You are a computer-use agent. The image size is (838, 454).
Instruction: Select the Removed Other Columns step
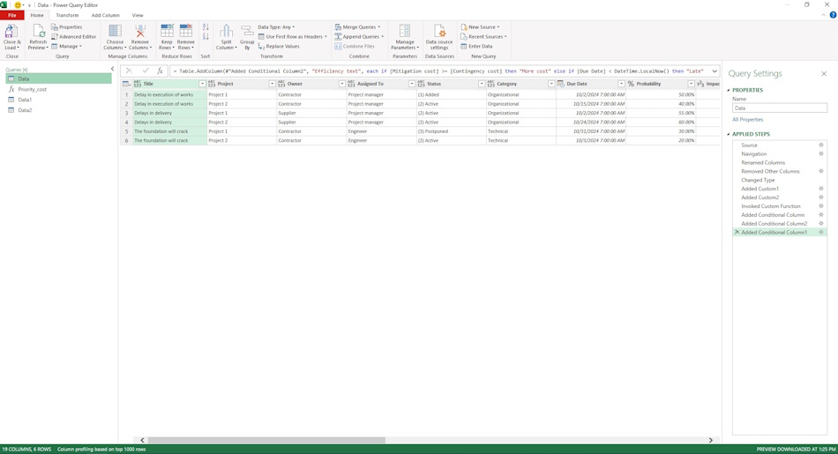click(x=770, y=171)
